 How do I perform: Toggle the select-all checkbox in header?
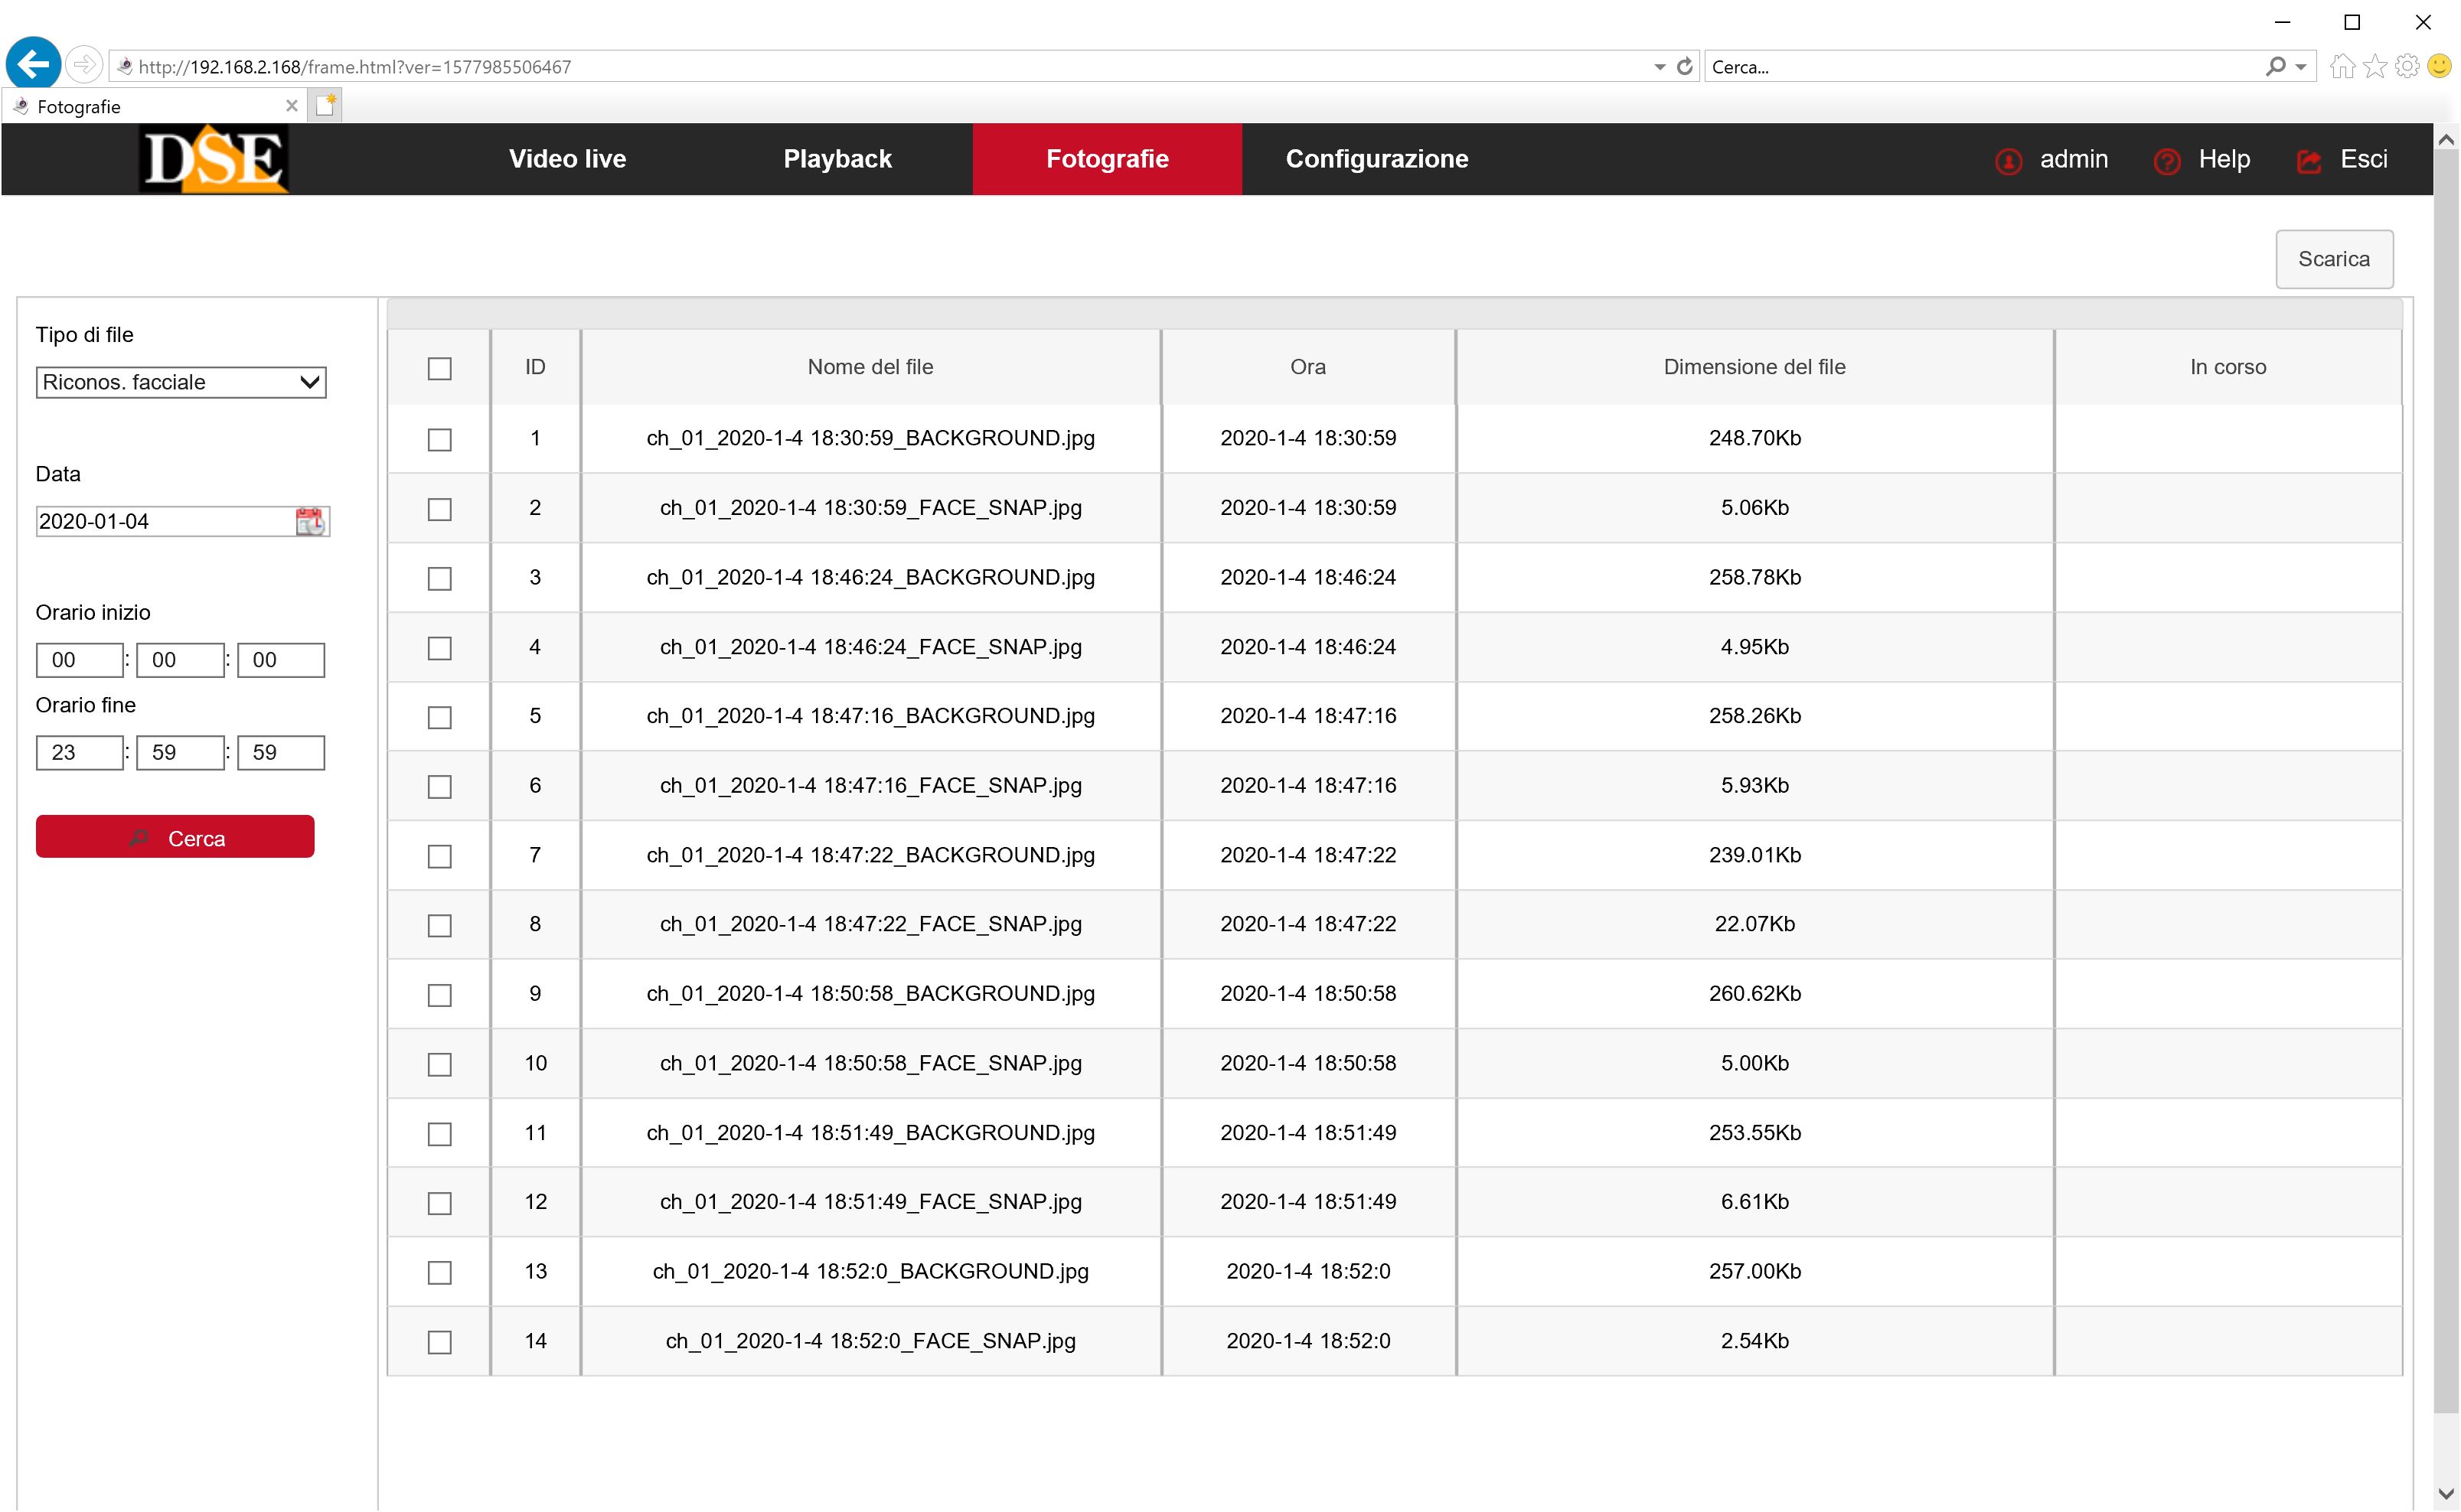tap(439, 368)
